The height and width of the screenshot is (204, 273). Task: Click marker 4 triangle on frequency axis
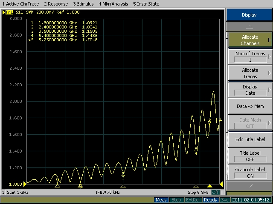[x=196, y=186]
